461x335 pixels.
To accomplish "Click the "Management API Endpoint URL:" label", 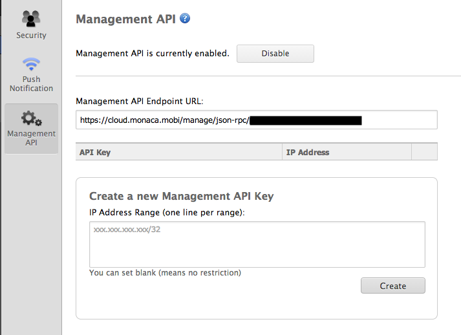I will point(140,101).
